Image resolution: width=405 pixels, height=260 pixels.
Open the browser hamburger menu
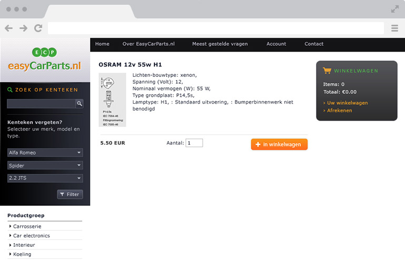[x=394, y=28]
